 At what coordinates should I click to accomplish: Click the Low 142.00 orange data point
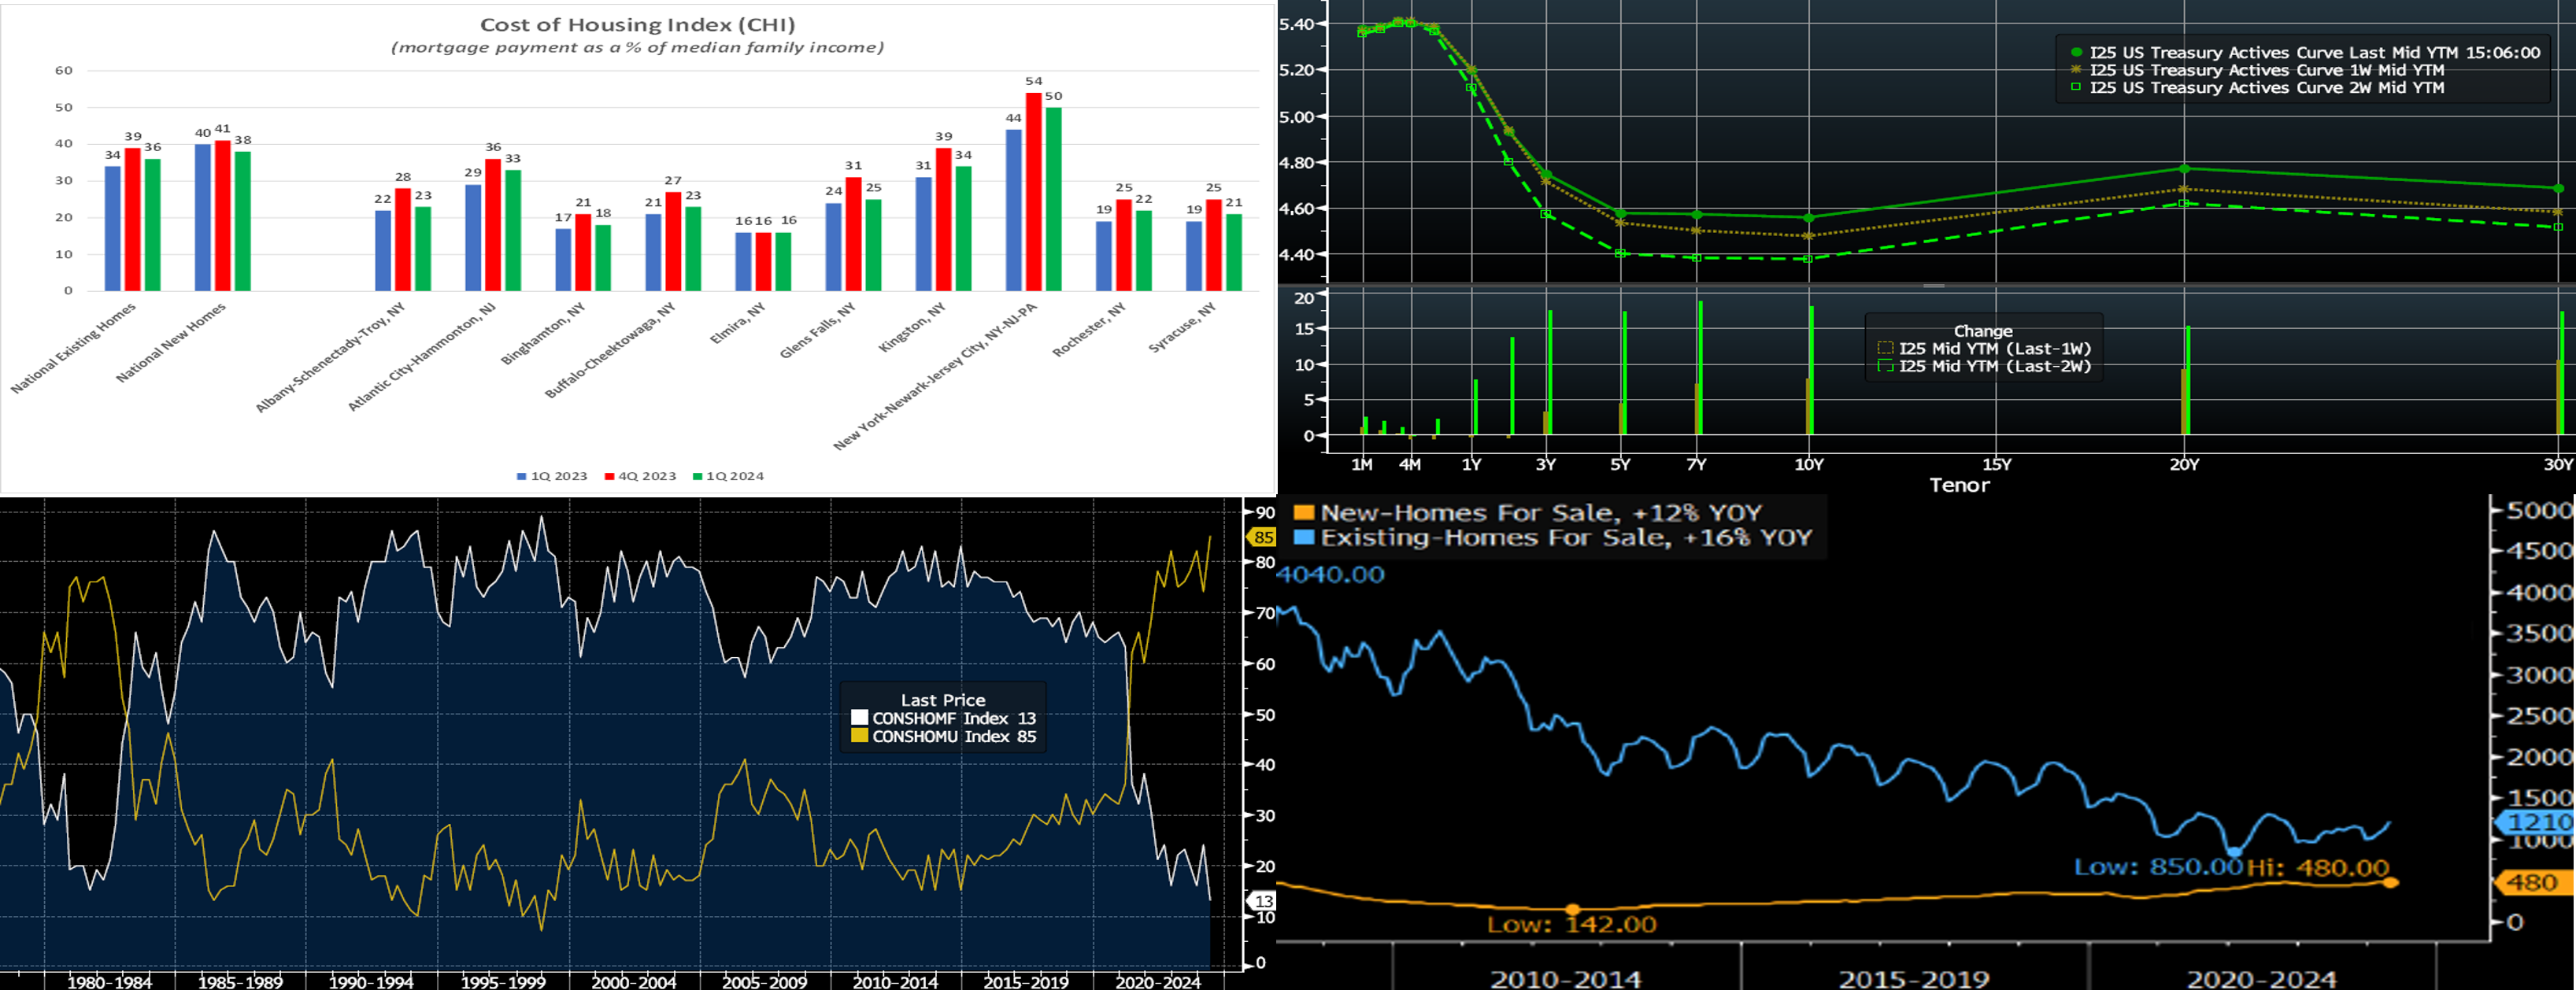tap(1572, 910)
